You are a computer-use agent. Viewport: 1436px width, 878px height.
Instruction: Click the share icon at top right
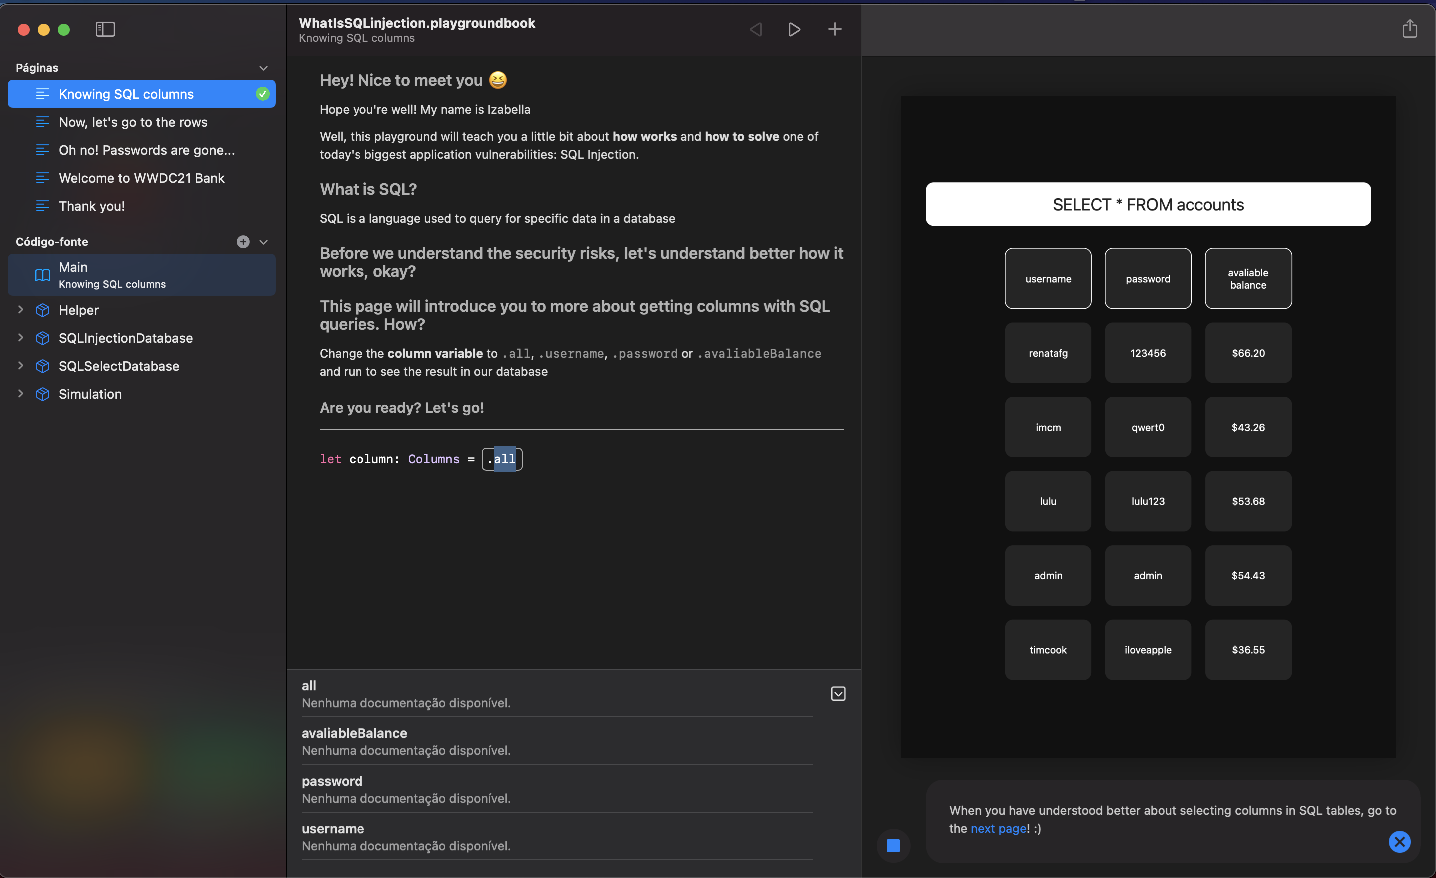tap(1409, 28)
